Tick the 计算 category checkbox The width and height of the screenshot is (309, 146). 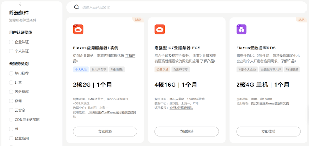pyautogui.click(x=11, y=82)
